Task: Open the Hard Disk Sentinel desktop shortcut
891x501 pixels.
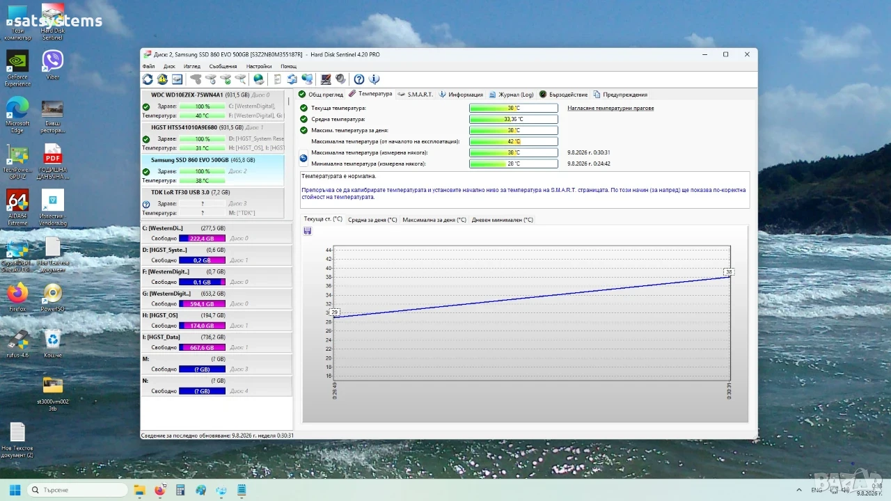Action: tap(53, 22)
